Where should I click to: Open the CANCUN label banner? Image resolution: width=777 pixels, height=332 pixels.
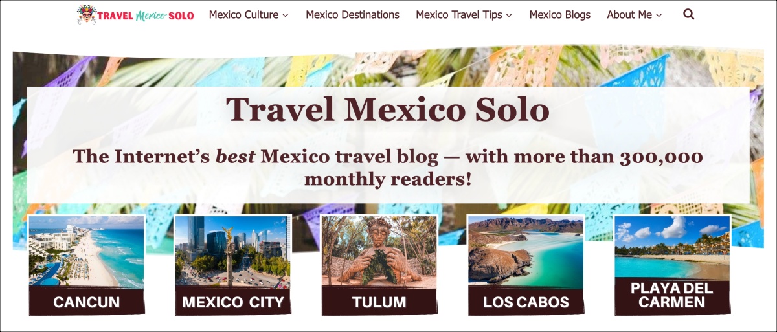(x=87, y=302)
